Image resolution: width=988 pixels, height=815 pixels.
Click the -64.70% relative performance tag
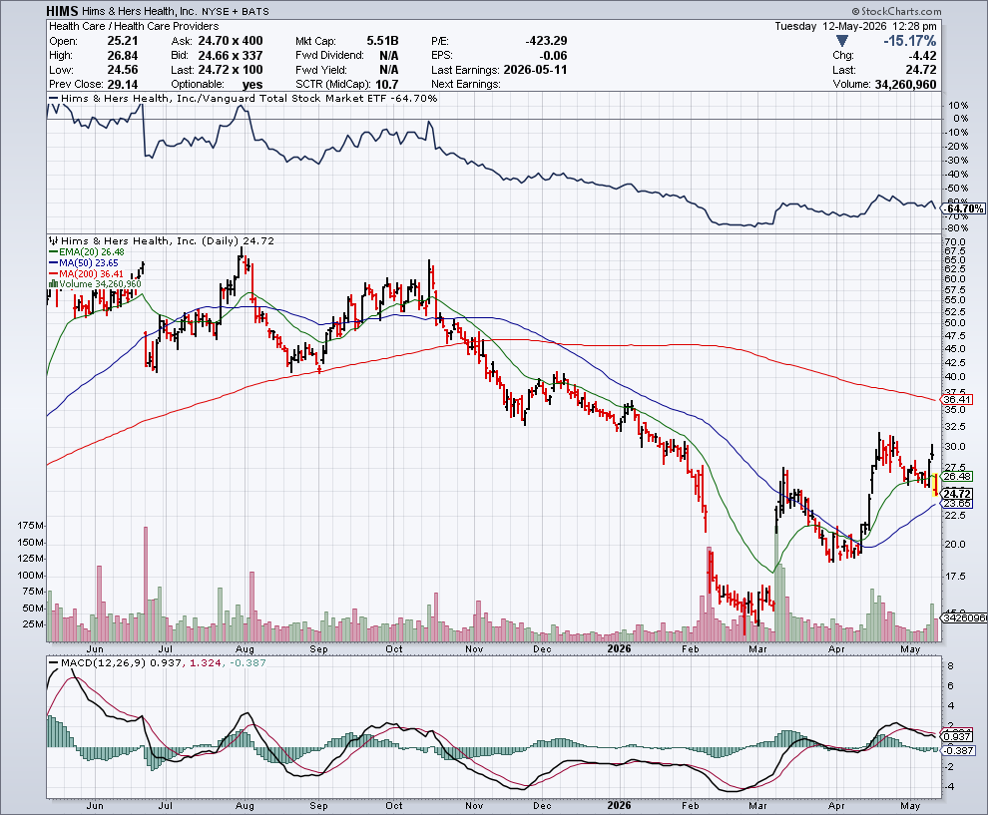pyautogui.click(x=963, y=208)
